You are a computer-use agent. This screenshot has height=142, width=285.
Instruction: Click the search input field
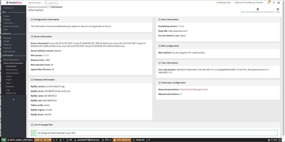point(51,3)
